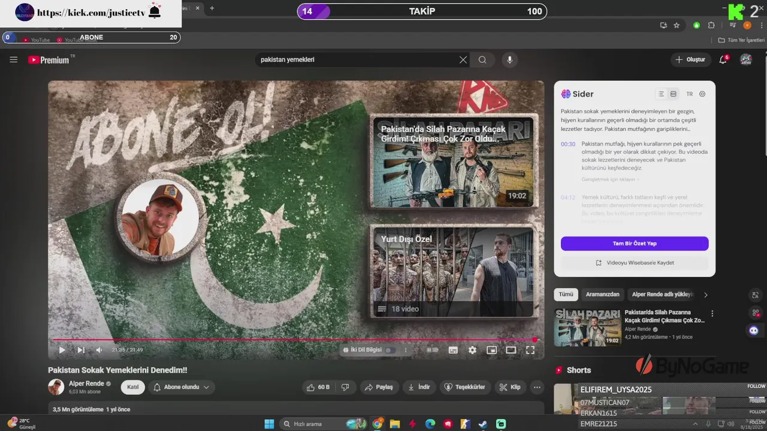
Task: Play the video
Action: pyautogui.click(x=62, y=350)
